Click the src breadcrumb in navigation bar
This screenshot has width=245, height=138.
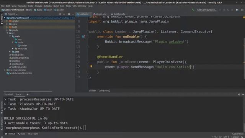point(29,10)
